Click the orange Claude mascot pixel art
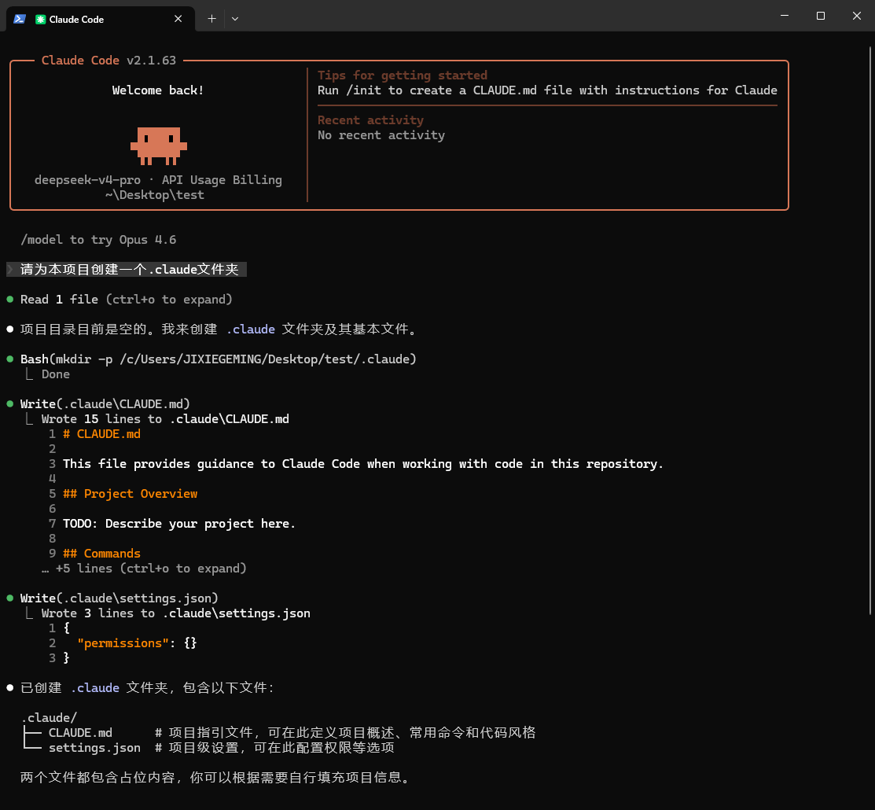Viewport: 875px width, 810px height. (159, 145)
